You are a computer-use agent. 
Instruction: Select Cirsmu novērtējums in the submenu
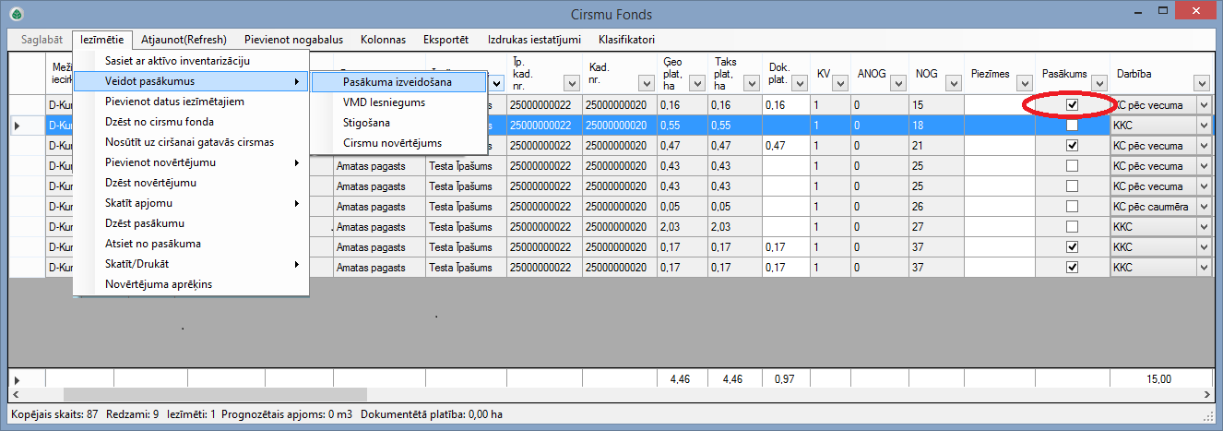(398, 143)
